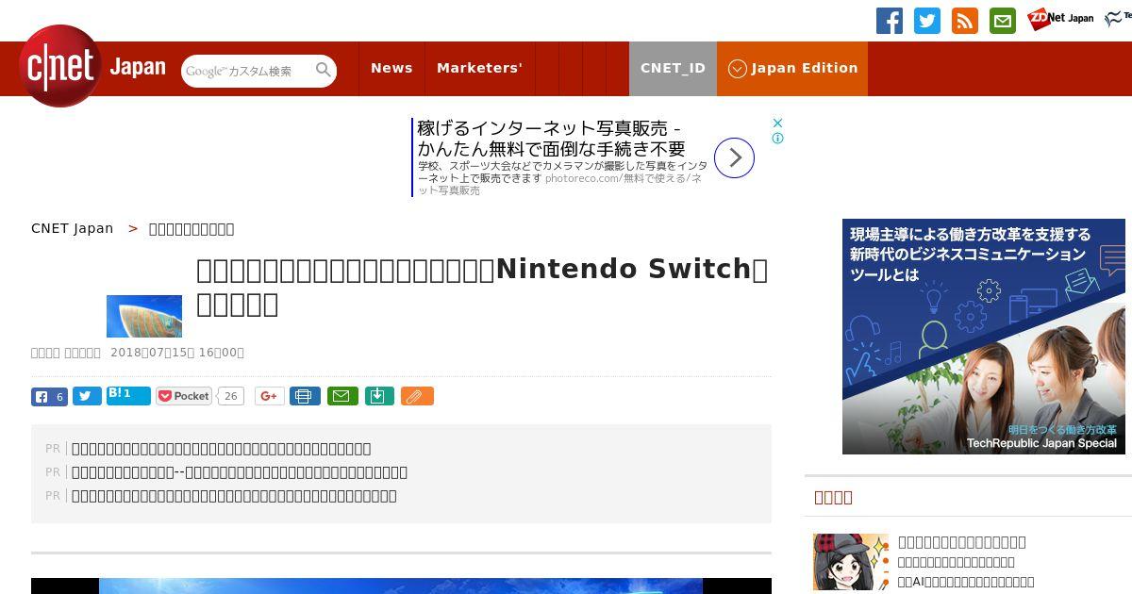Open the ad headline about internet photo sales

[x=552, y=139]
